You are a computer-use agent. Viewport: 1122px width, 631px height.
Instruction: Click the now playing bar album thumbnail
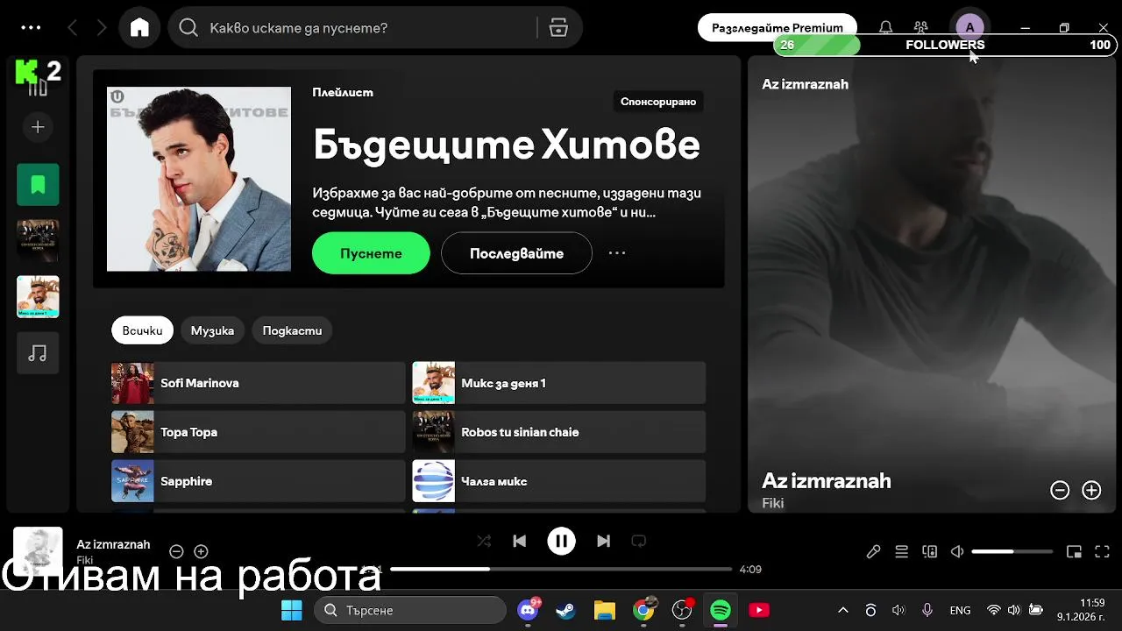38,551
